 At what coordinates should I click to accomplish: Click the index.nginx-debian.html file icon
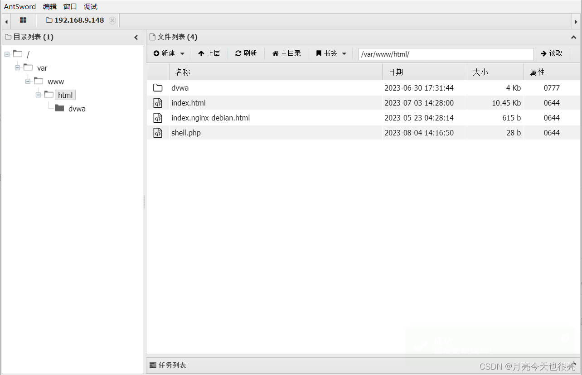[x=158, y=118]
